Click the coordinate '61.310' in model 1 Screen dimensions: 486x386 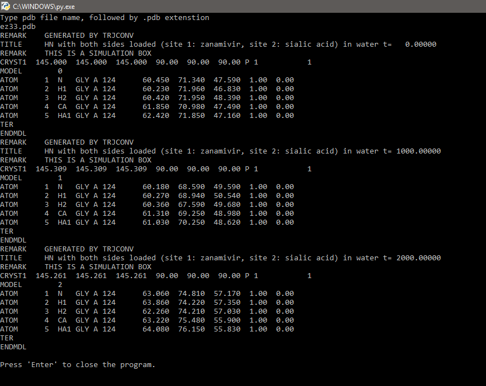pos(156,214)
